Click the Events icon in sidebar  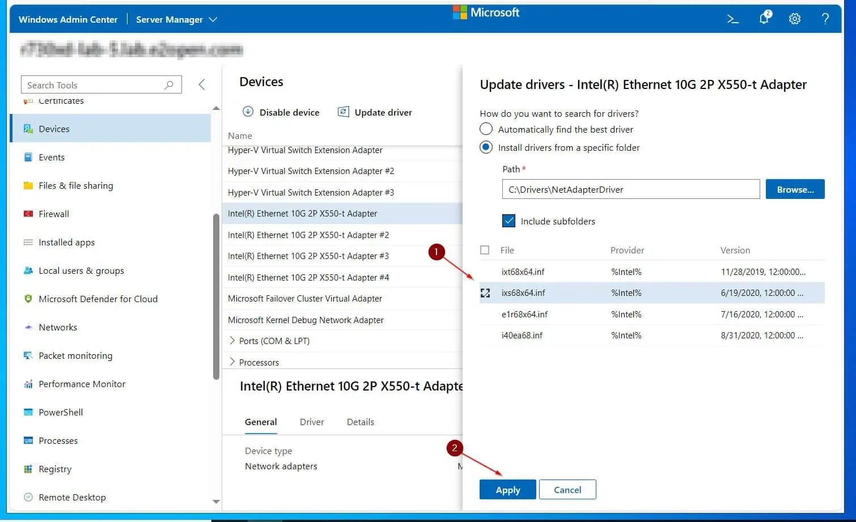click(x=28, y=157)
